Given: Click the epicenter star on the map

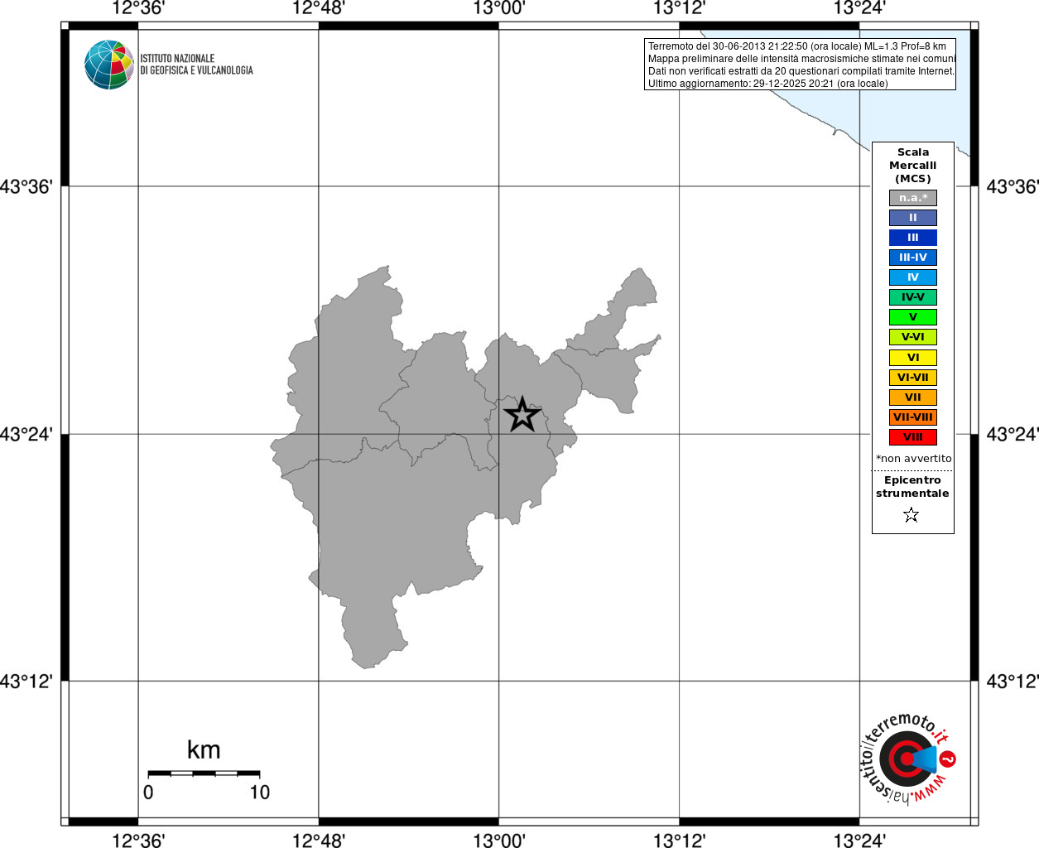Looking at the screenshot, I should click(x=522, y=414).
